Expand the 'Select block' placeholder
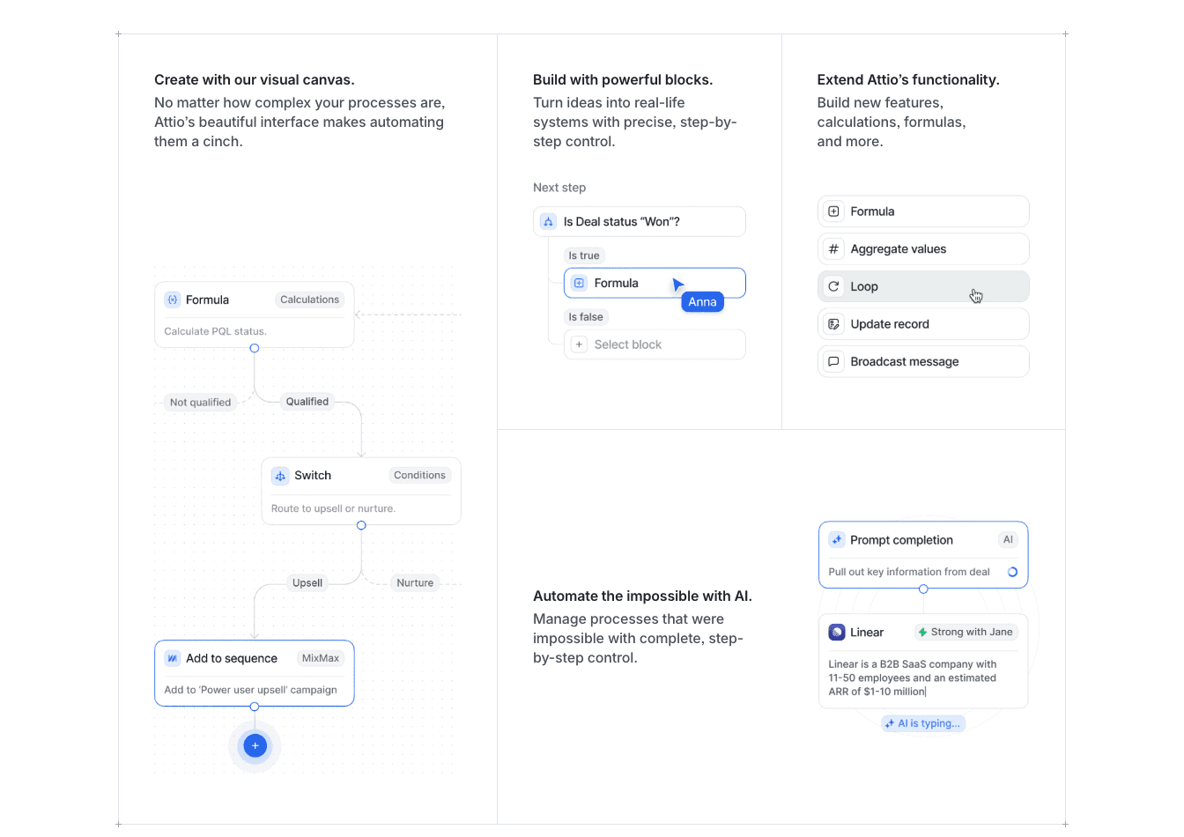 655,344
